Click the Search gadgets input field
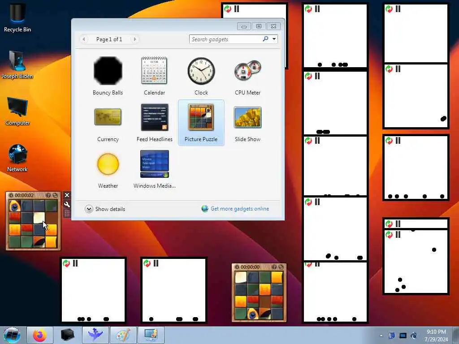 tap(226, 39)
